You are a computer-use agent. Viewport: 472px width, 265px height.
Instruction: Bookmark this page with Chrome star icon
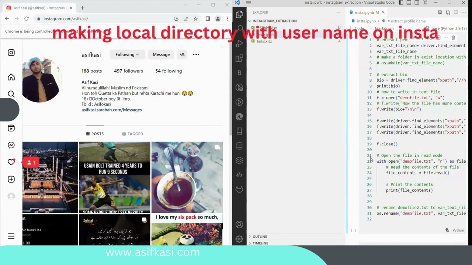pos(196,19)
